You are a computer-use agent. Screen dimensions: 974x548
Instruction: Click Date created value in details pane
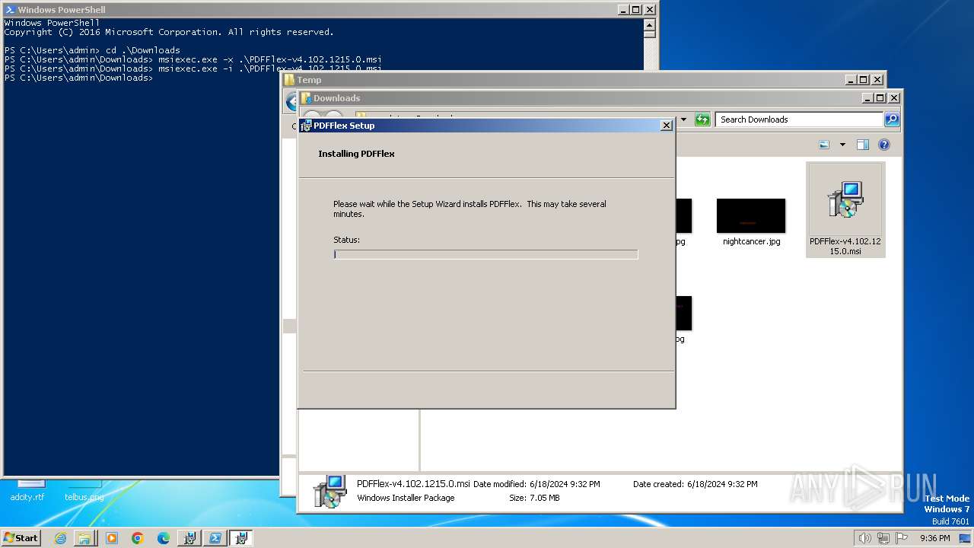722,484
